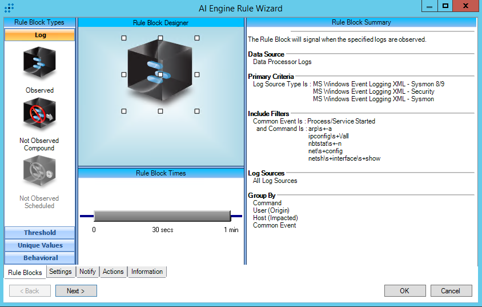The height and width of the screenshot is (307, 482).
Task: Maximize the AI Engine Rule Wizard window
Action: [445, 6]
